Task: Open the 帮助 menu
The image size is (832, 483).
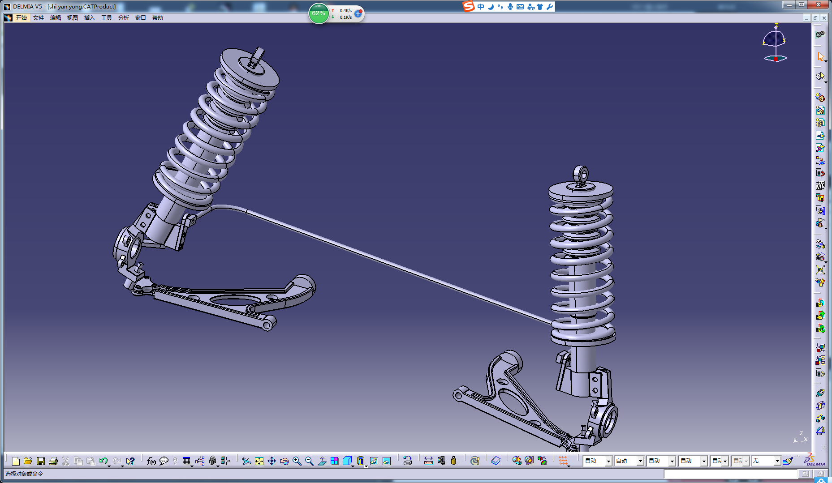Action: 158,18
